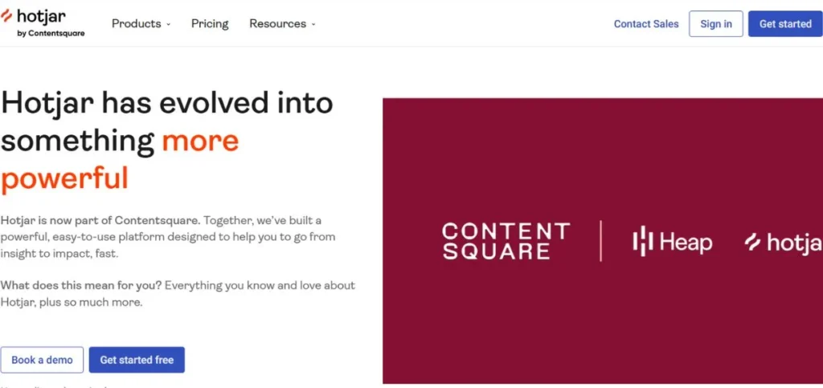This screenshot has height=388, width=823.
Task: Follow the Contact Sales link
Action: [646, 24]
